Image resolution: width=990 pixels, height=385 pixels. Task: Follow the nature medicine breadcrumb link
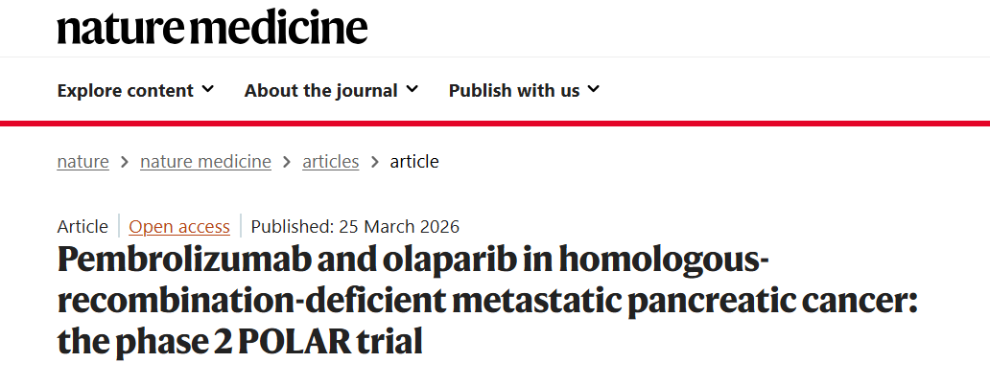coord(205,162)
